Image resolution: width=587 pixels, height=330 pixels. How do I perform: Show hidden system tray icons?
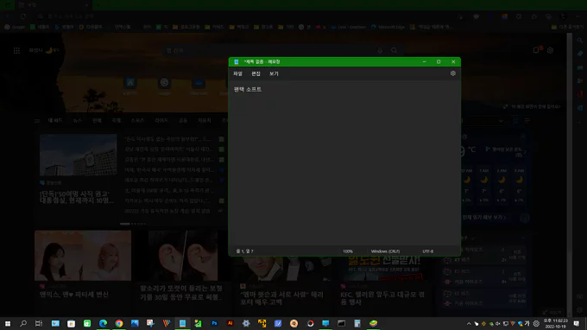[x=469, y=324]
